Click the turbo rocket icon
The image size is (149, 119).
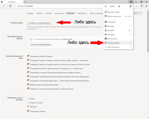click(x=106, y=12)
